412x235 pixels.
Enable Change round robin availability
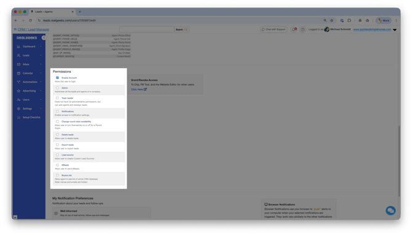[57, 121]
